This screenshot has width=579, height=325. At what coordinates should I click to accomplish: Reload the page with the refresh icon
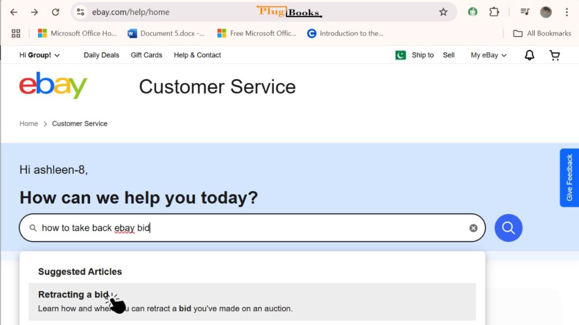click(x=55, y=12)
